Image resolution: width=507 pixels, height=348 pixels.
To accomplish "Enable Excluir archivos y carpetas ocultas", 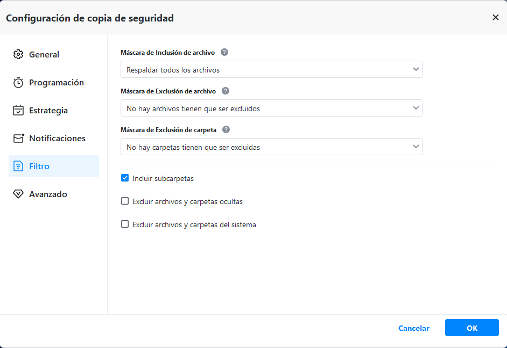I will click(125, 201).
